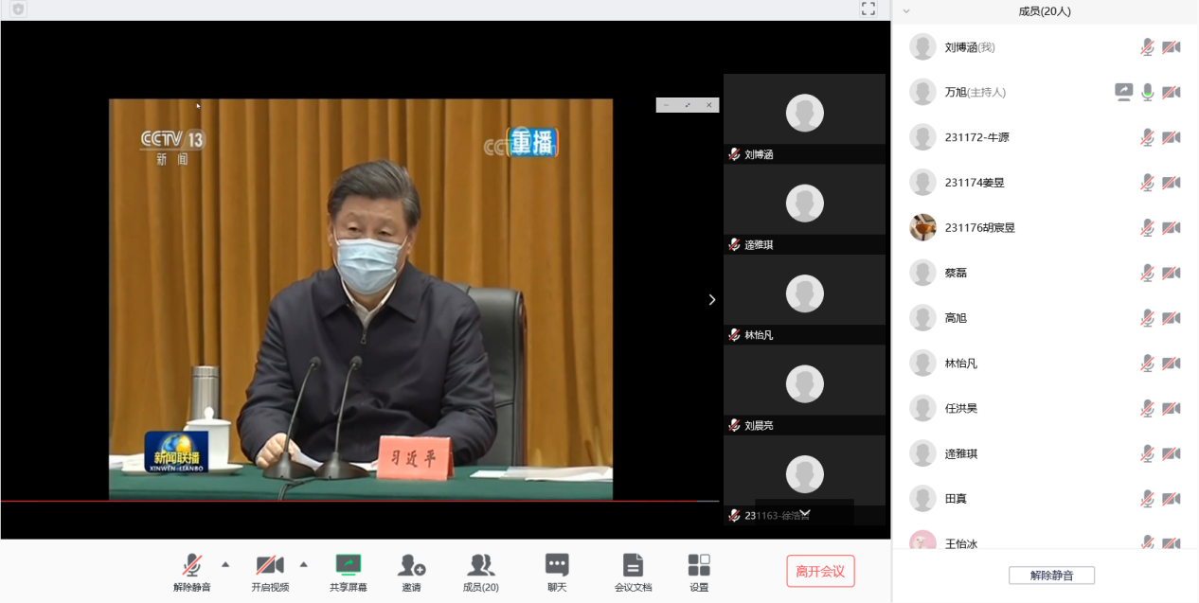Toggle the active microphone for 万旭(主持人)
The height and width of the screenshot is (603, 1199).
[1147, 92]
